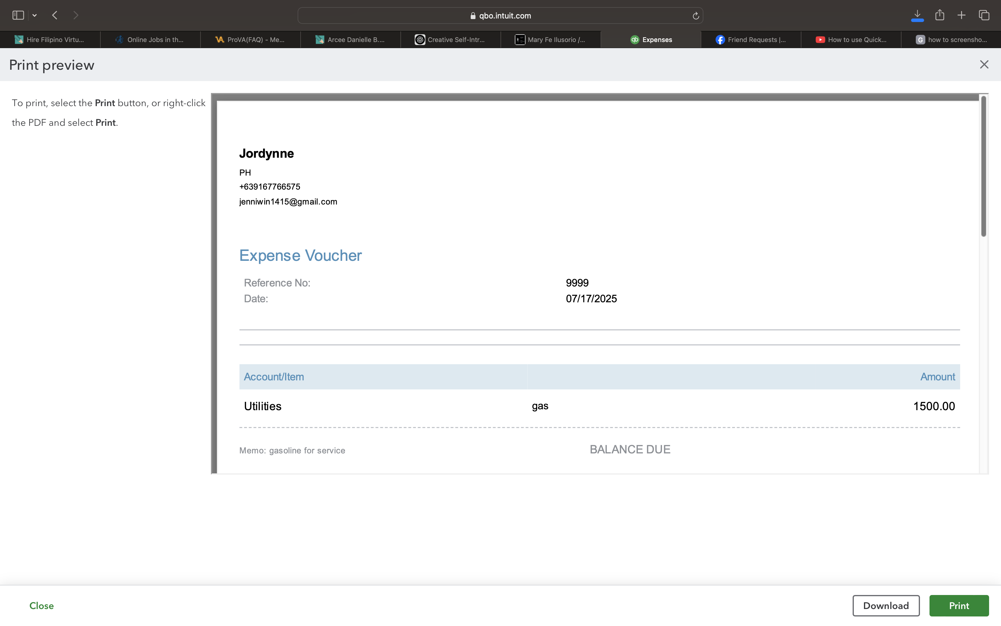Go back with the browser back arrow

(55, 15)
